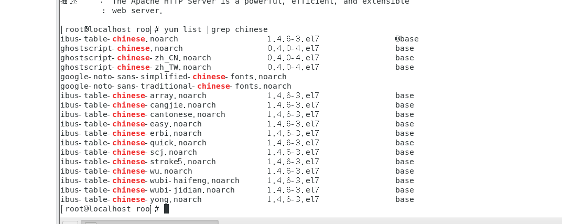Click the ibus-table-chinese-stroke5.noarch package
The height and width of the screenshot is (224, 562).
[x=138, y=162]
